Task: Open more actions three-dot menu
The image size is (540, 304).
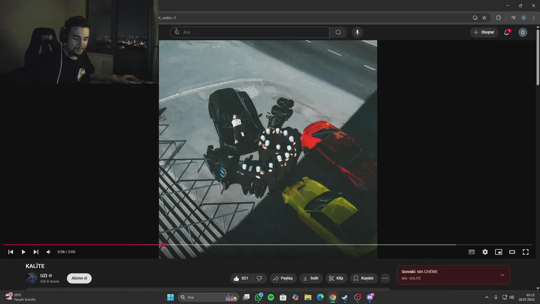Action: point(385,278)
